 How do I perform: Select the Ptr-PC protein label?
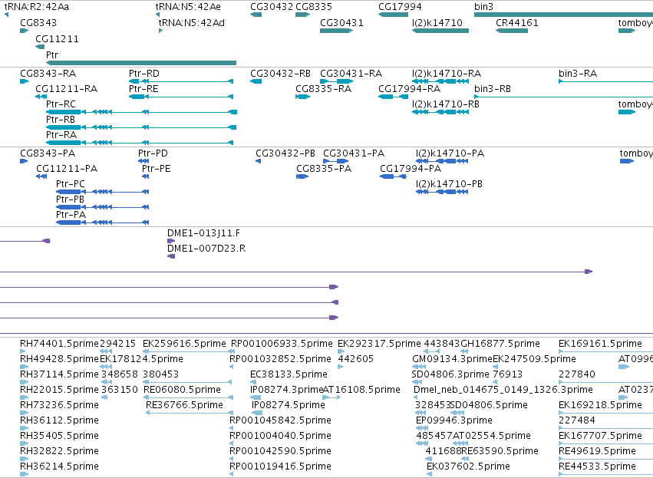71,184
